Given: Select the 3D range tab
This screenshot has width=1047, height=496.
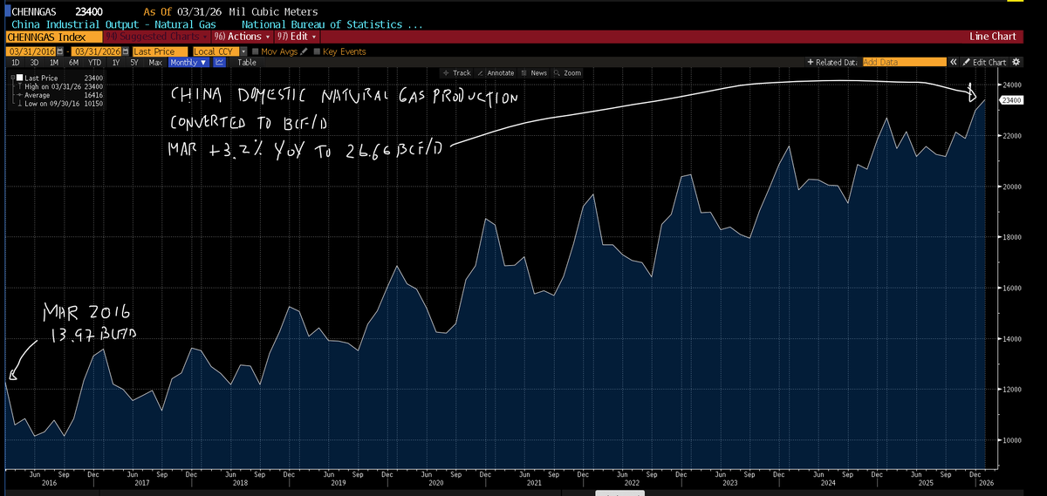Looking at the screenshot, I should click(x=34, y=63).
